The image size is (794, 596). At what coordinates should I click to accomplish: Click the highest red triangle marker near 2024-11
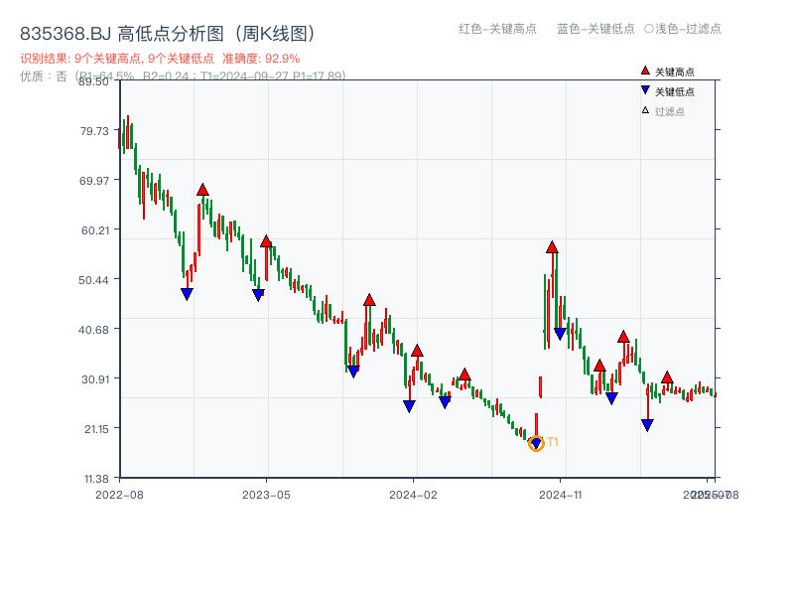tap(552, 247)
